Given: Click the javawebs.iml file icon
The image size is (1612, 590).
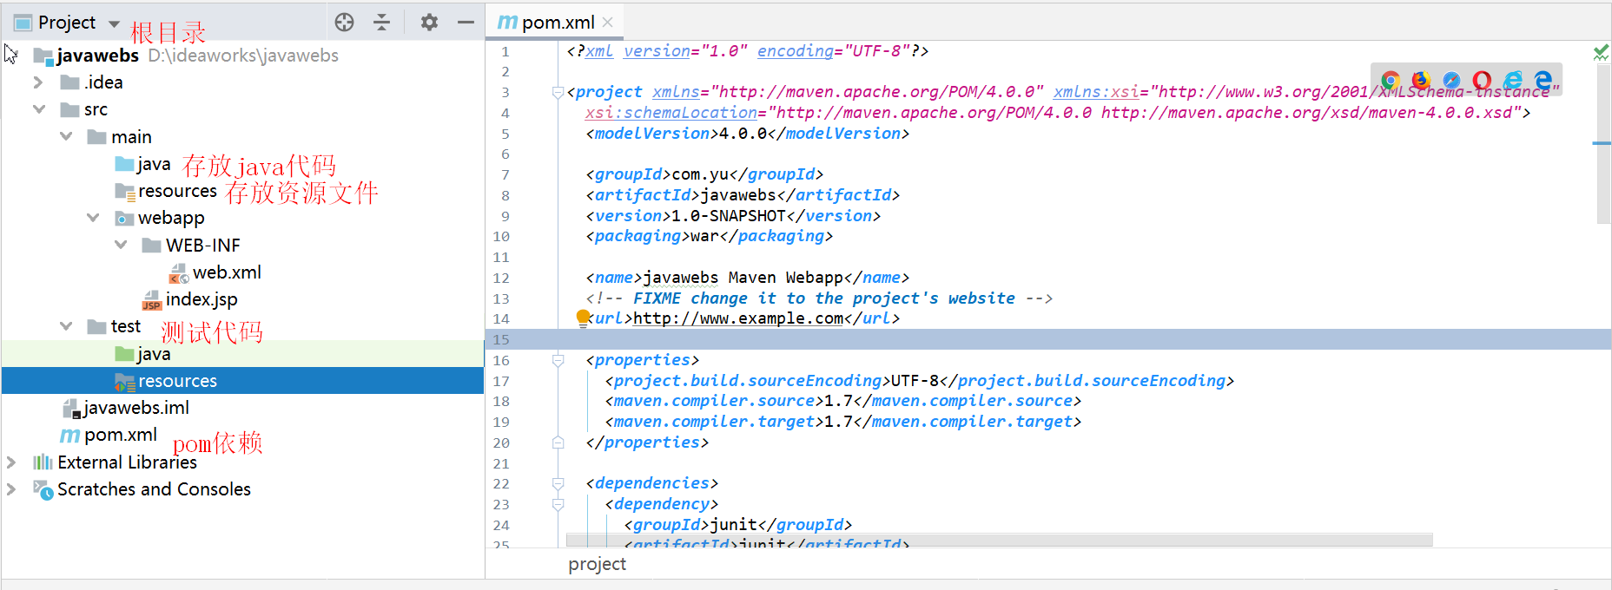Looking at the screenshot, I should (x=71, y=409).
